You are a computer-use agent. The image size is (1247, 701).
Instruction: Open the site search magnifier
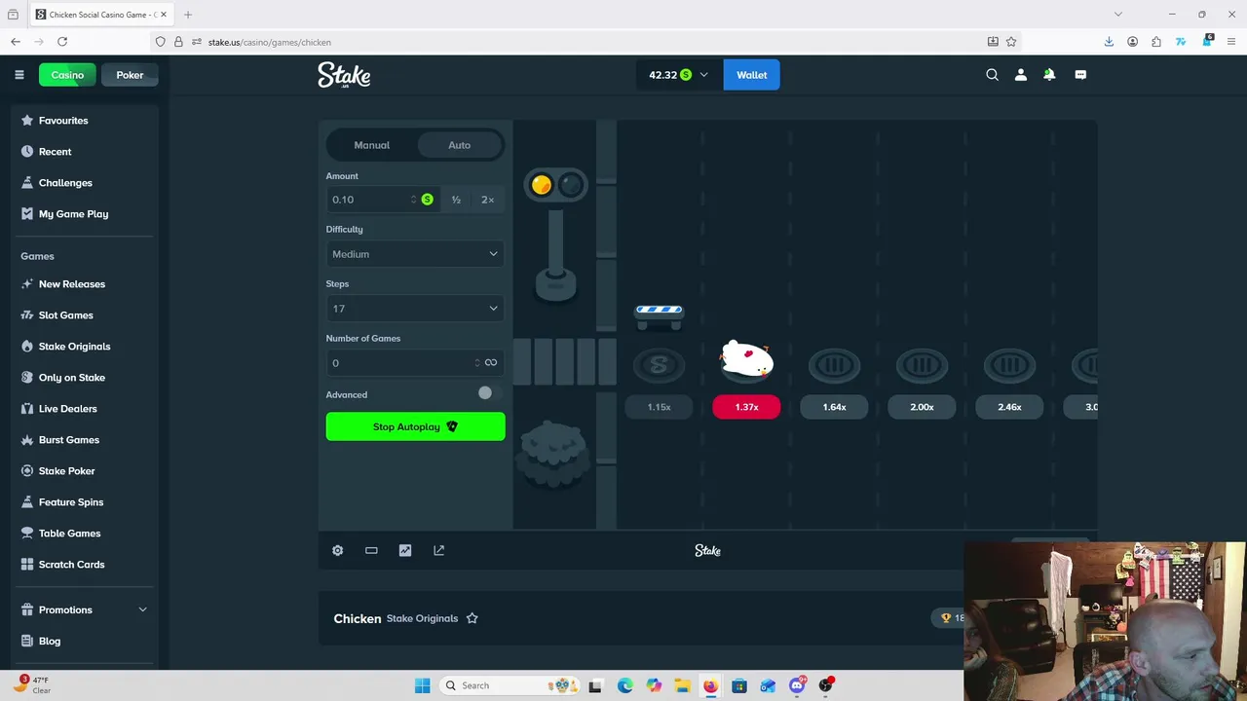992,75
